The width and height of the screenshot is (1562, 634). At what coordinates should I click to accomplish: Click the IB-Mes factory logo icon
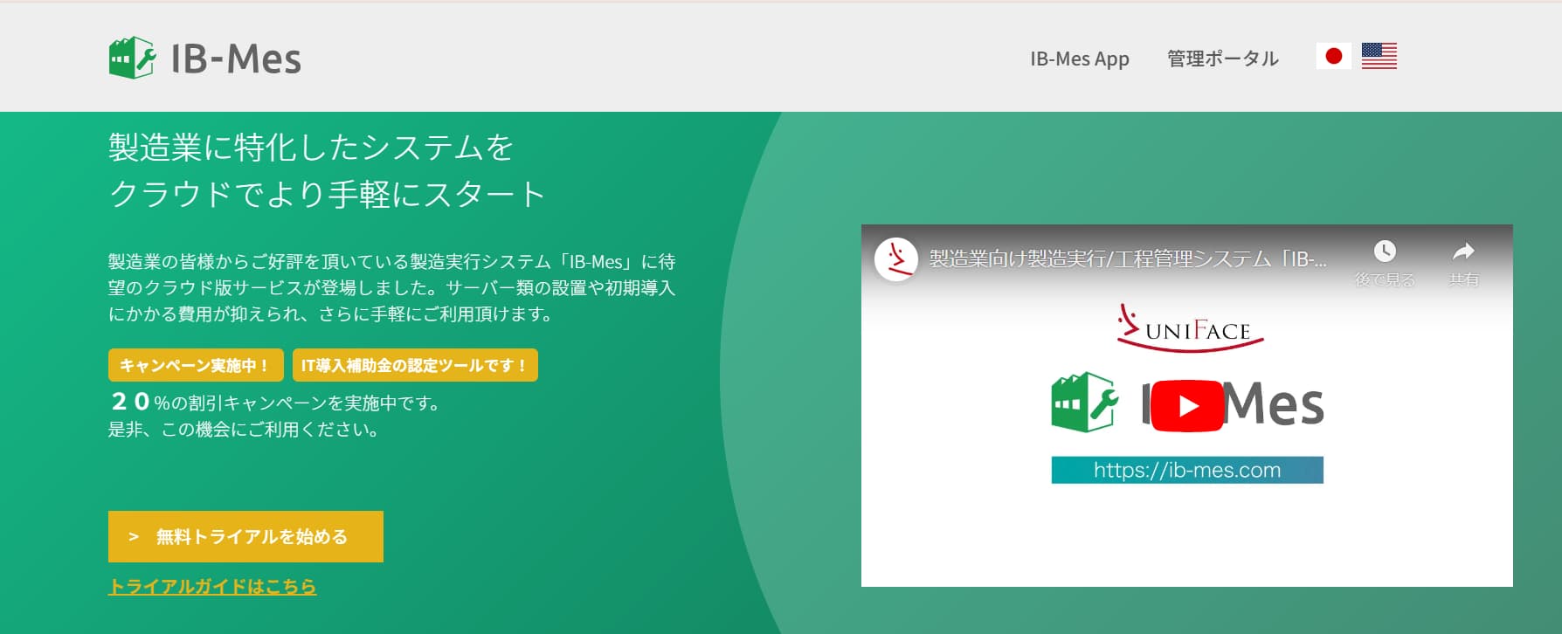[132, 58]
